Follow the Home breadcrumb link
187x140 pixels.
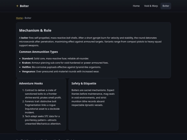pos(19,18)
